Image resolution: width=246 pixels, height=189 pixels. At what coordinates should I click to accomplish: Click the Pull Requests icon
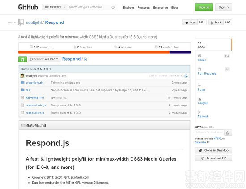click(199, 69)
